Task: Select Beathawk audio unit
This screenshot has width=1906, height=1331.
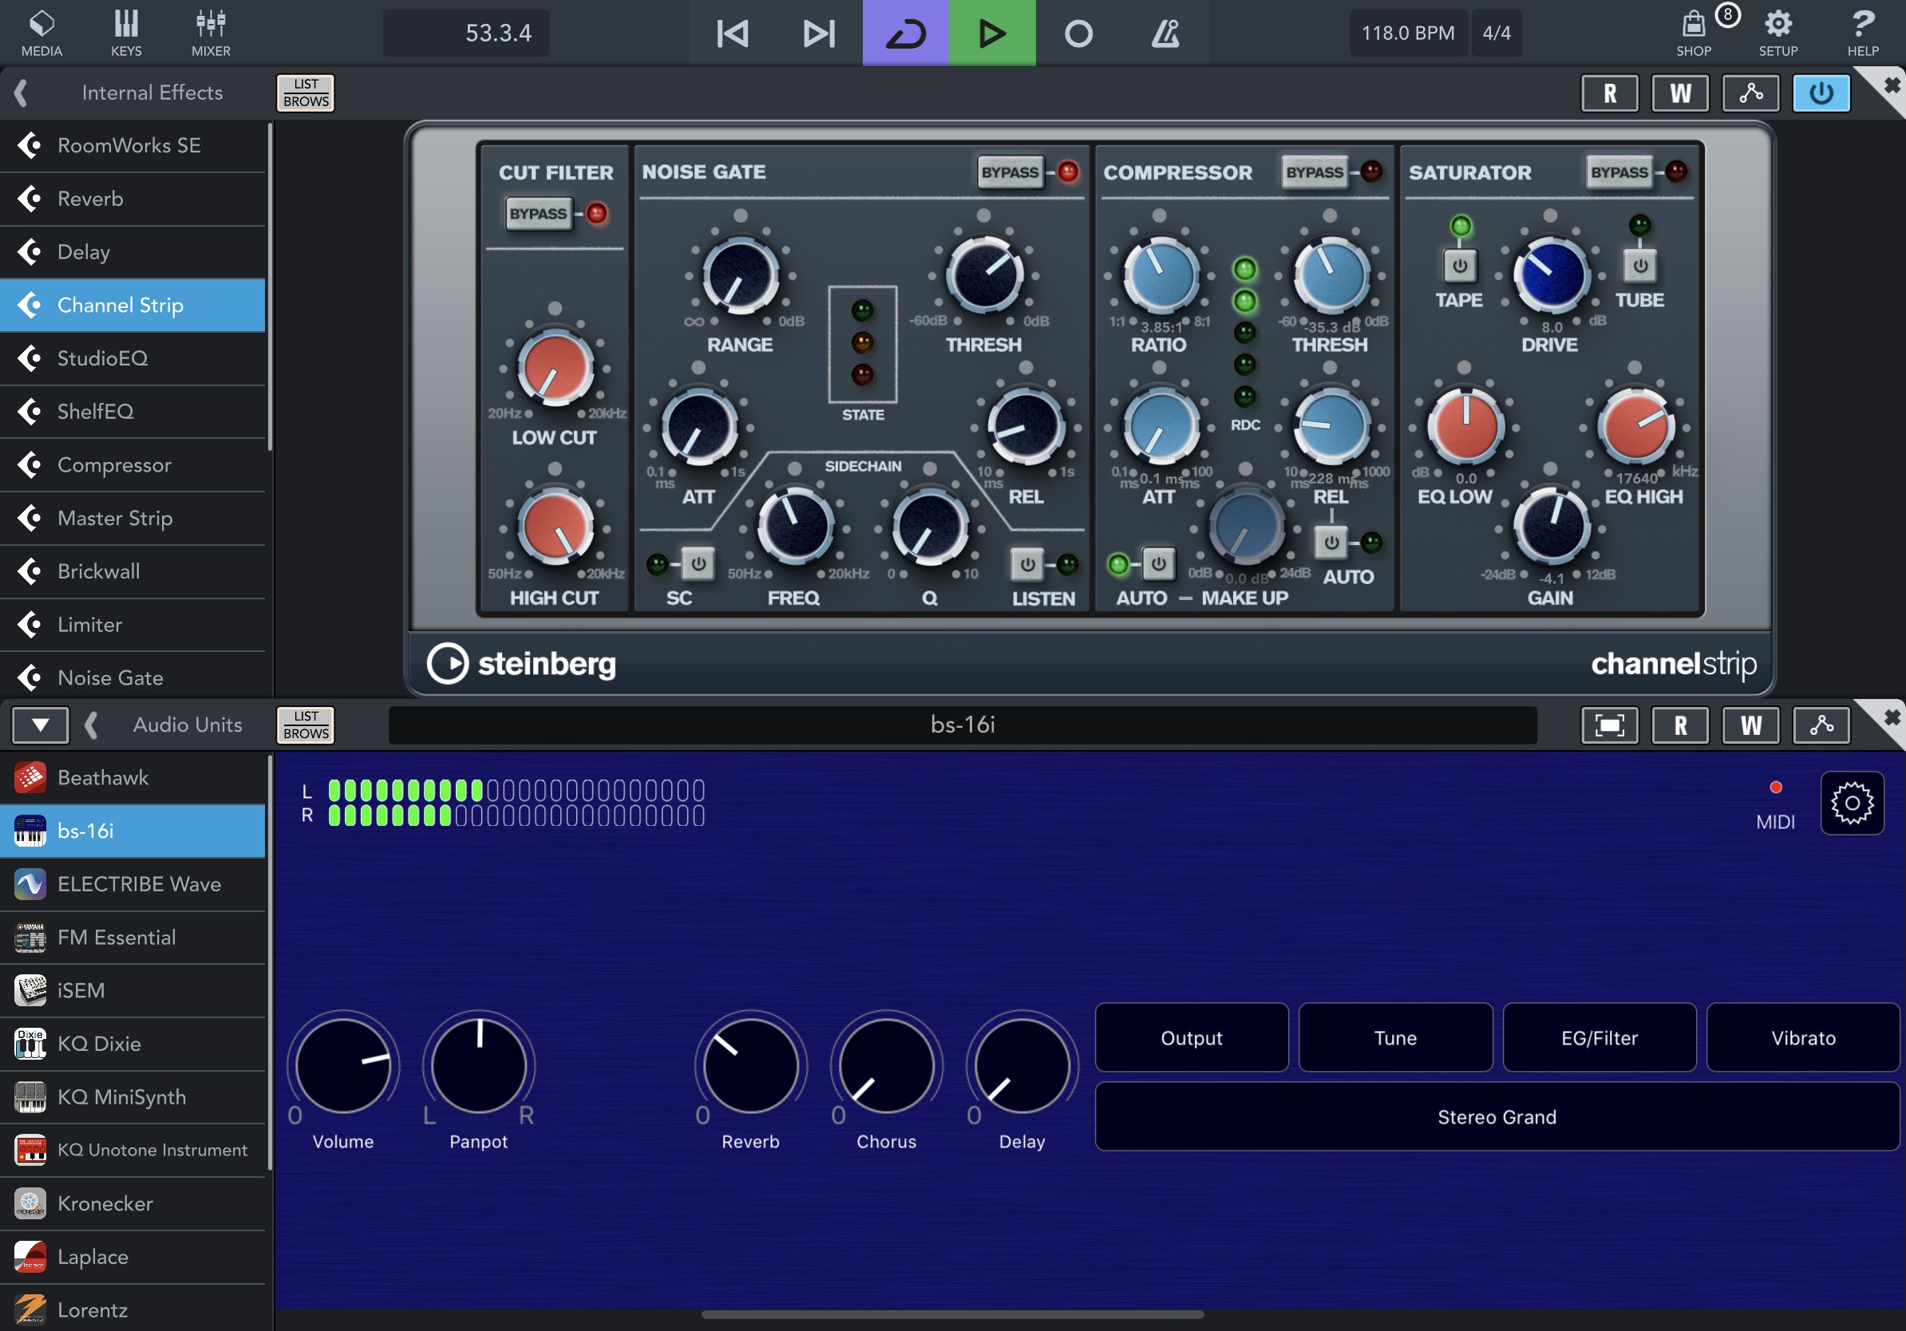Action: [132, 778]
